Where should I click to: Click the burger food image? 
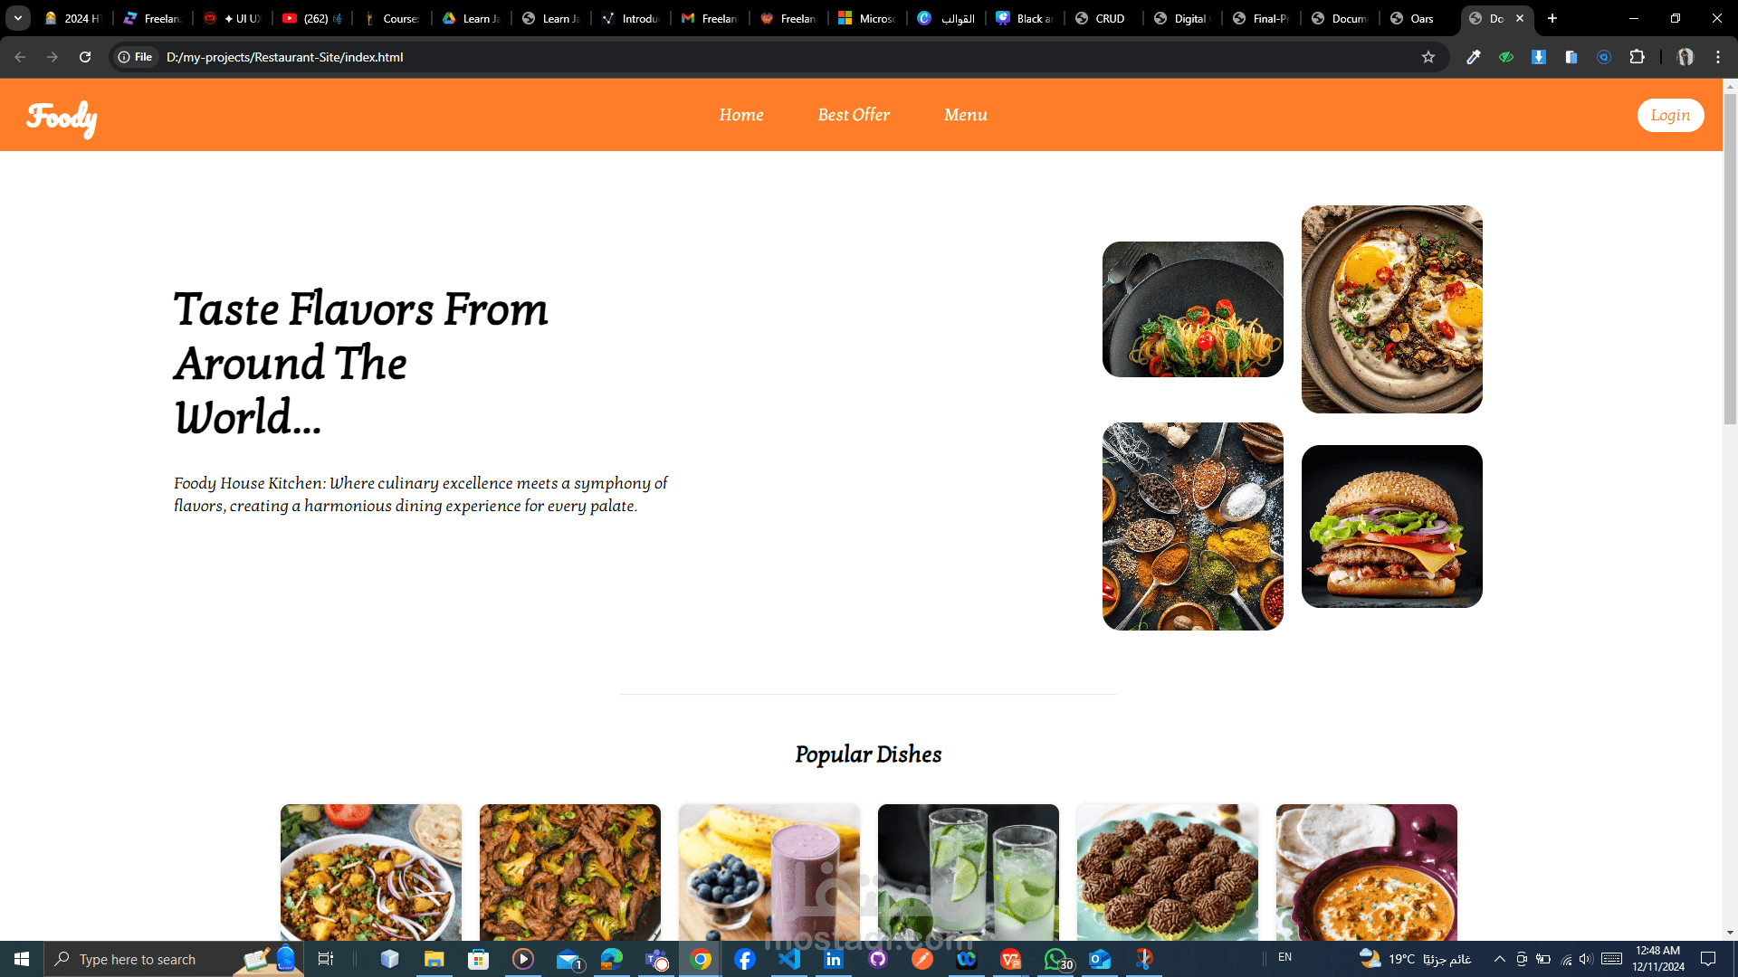pos(1392,526)
